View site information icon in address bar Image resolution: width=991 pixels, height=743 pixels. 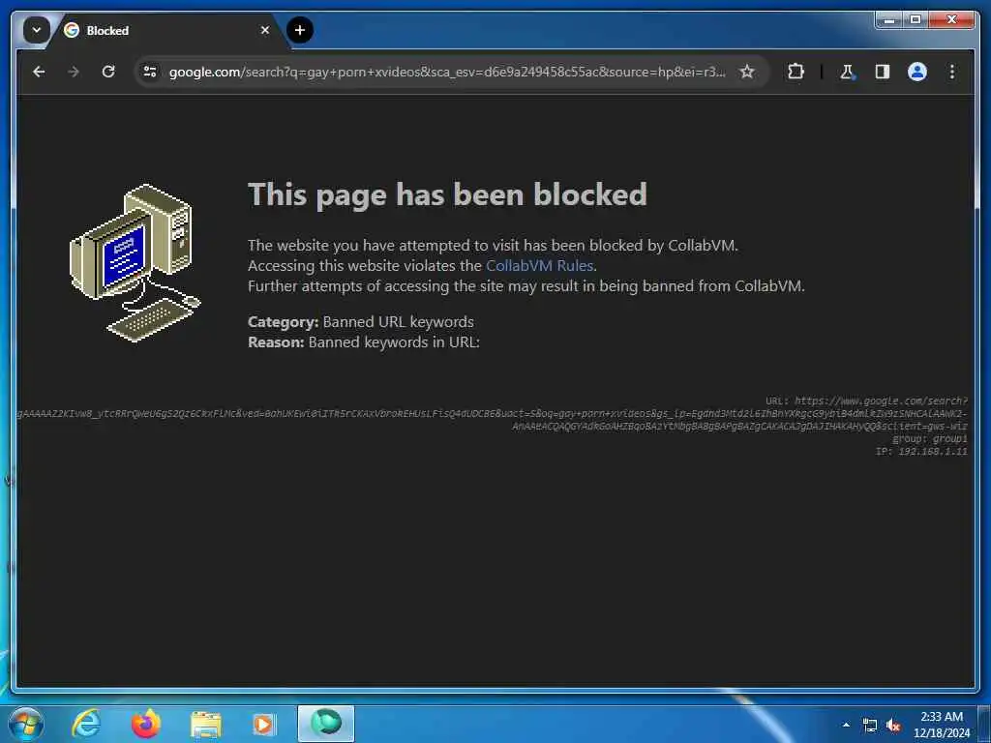click(x=150, y=72)
